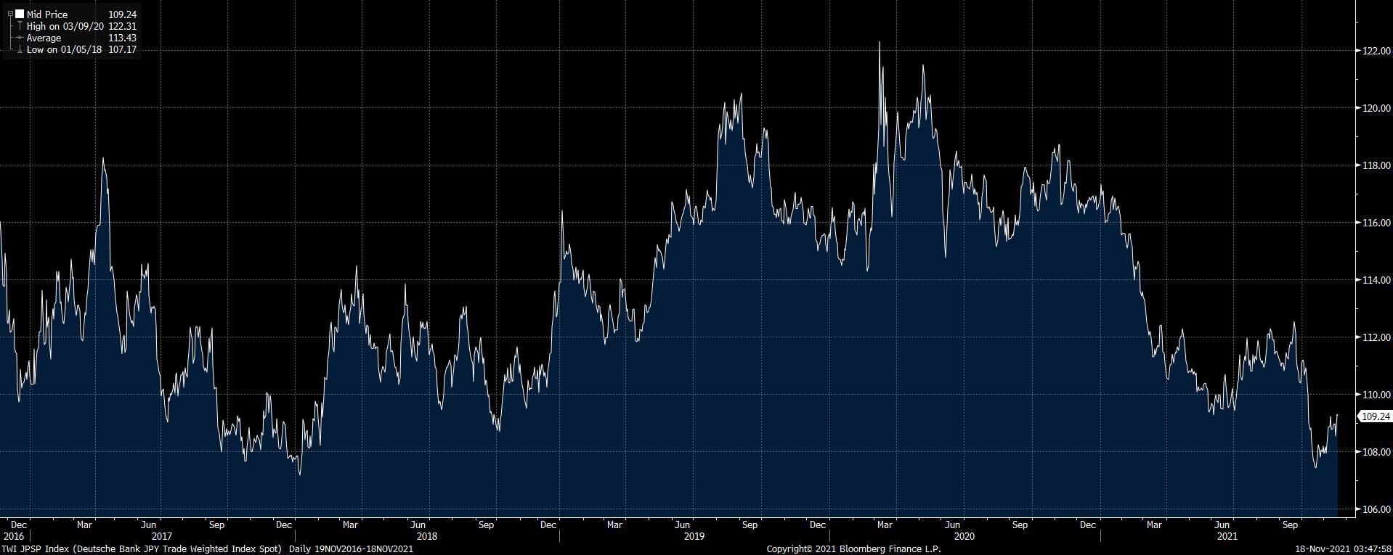The height and width of the screenshot is (555, 1393).
Task: Click the Low marker icon in legend
Action: (x=20, y=49)
